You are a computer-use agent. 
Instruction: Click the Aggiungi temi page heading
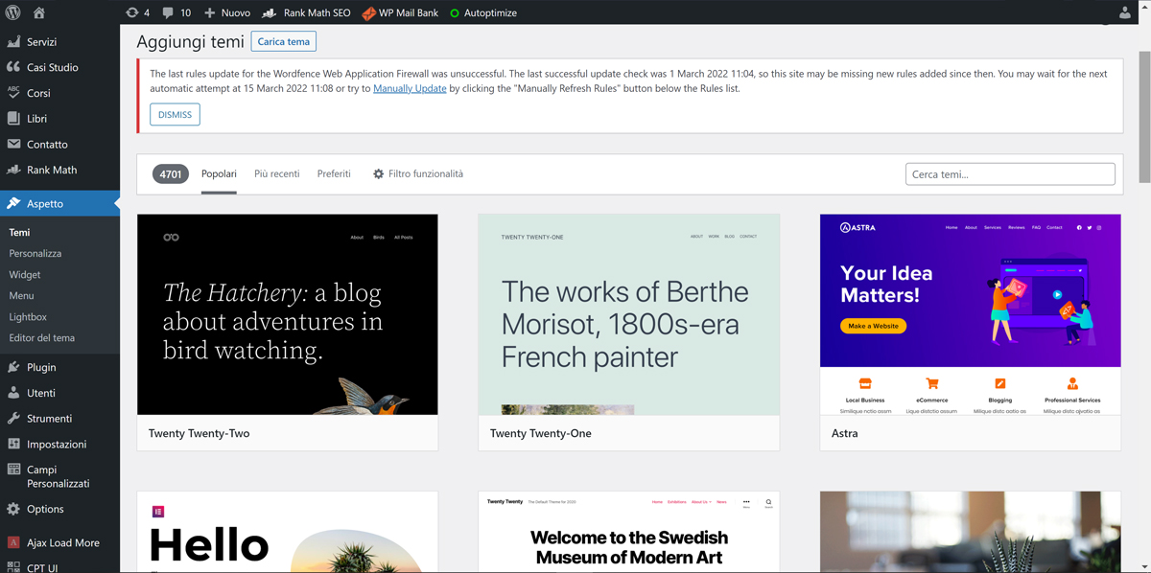pyautogui.click(x=190, y=42)
